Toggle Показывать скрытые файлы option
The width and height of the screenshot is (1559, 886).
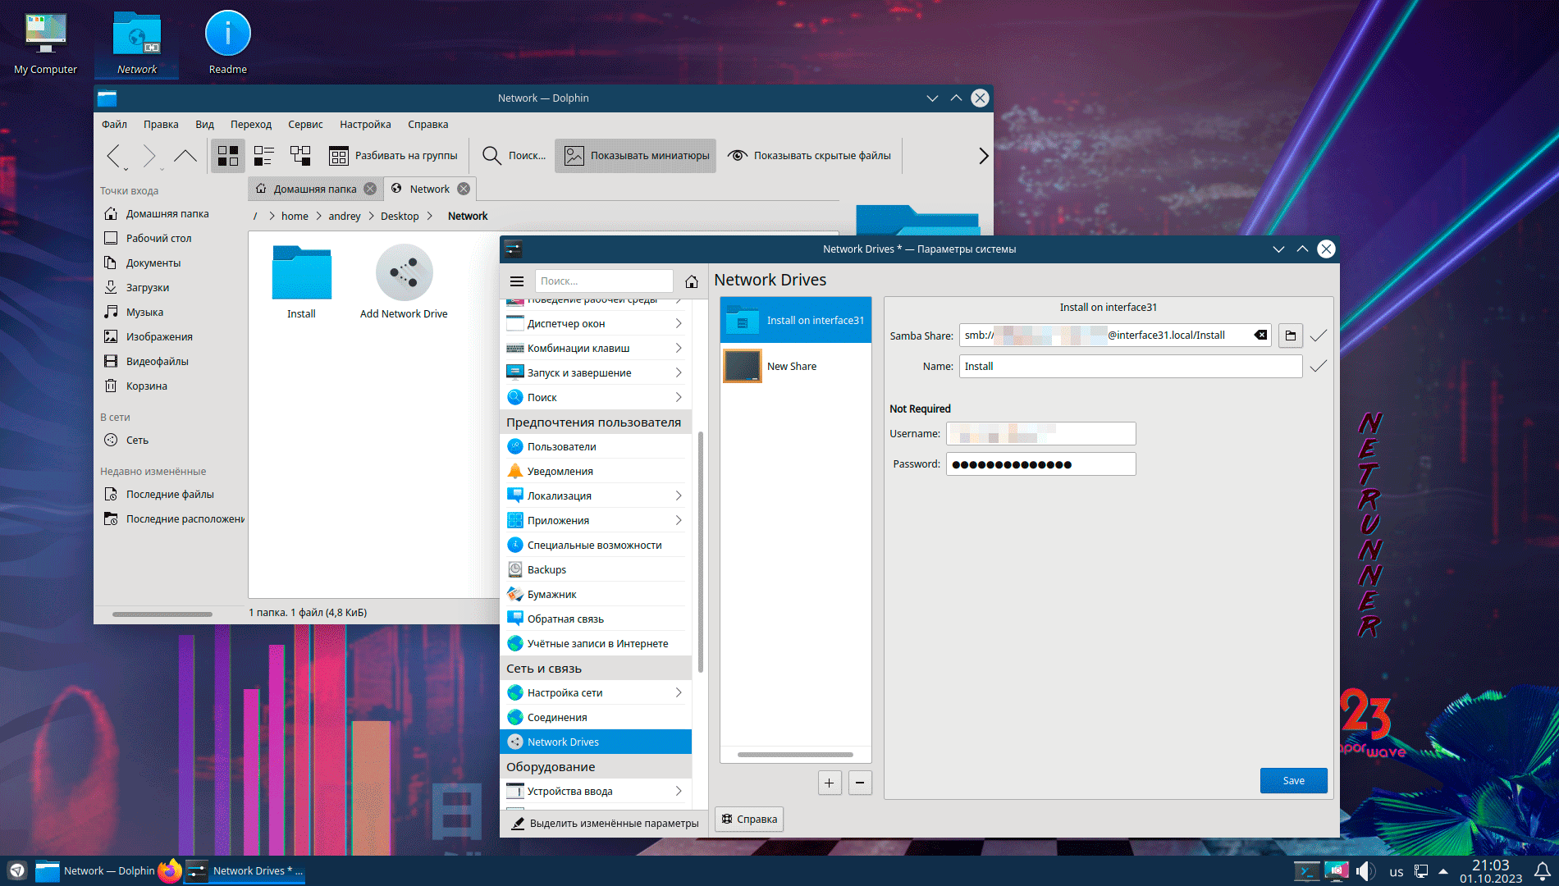pyautogui.click(x=810, y=156)
